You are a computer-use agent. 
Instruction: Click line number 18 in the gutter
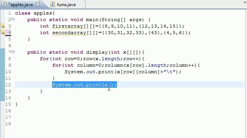coord(8,124)
